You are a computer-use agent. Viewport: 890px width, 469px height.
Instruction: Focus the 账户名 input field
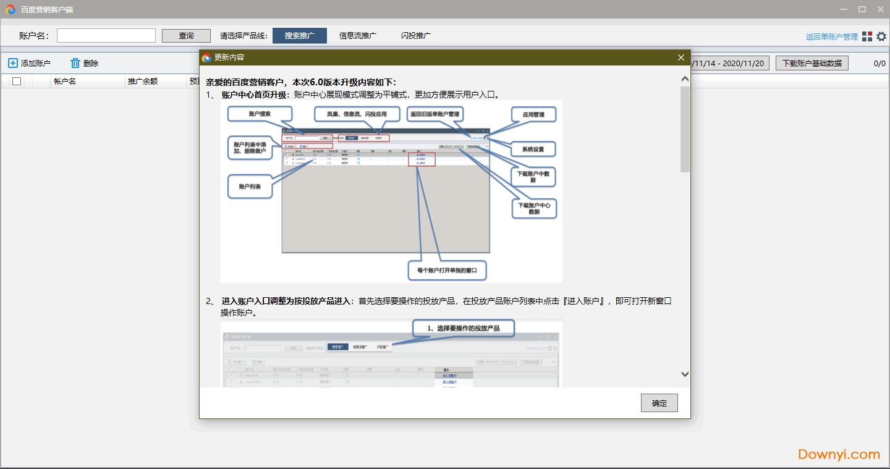pyautogui.click(x=106, y=36)
